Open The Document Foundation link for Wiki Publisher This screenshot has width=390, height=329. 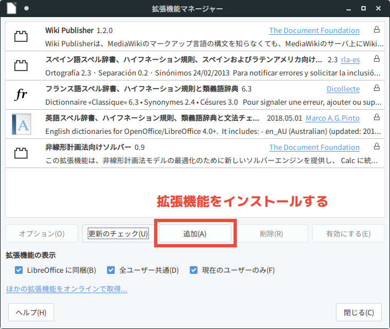coord(314,30)
